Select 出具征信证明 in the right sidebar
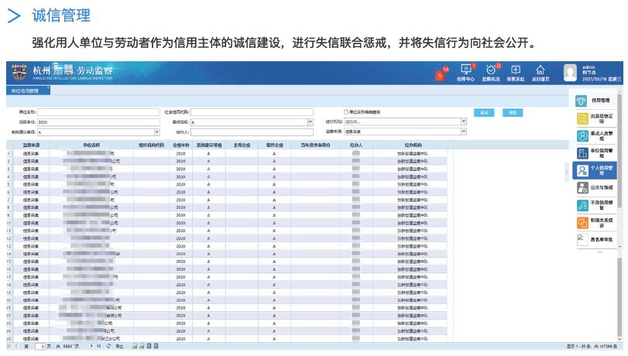The width and height of the screenshot is (628, 356). 582,118
